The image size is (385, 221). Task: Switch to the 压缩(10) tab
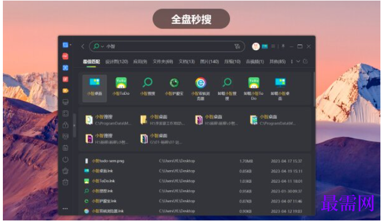point(232,62)
